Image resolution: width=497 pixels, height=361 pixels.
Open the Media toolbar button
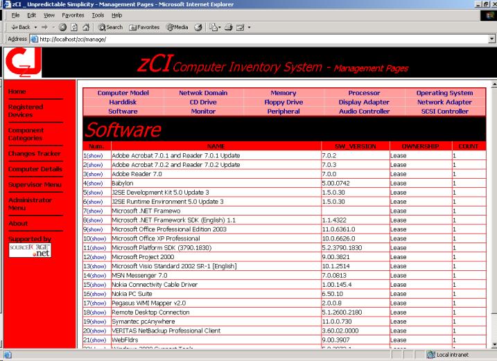(177, 27)
